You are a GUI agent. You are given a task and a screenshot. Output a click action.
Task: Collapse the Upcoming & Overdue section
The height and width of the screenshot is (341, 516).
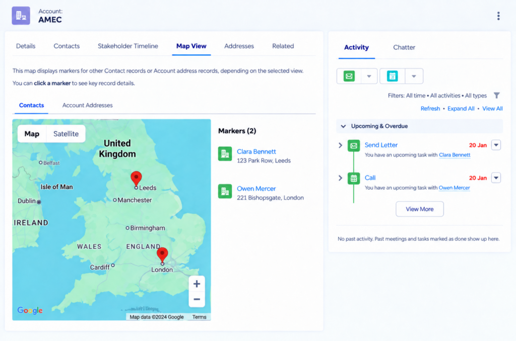point(343,126)
